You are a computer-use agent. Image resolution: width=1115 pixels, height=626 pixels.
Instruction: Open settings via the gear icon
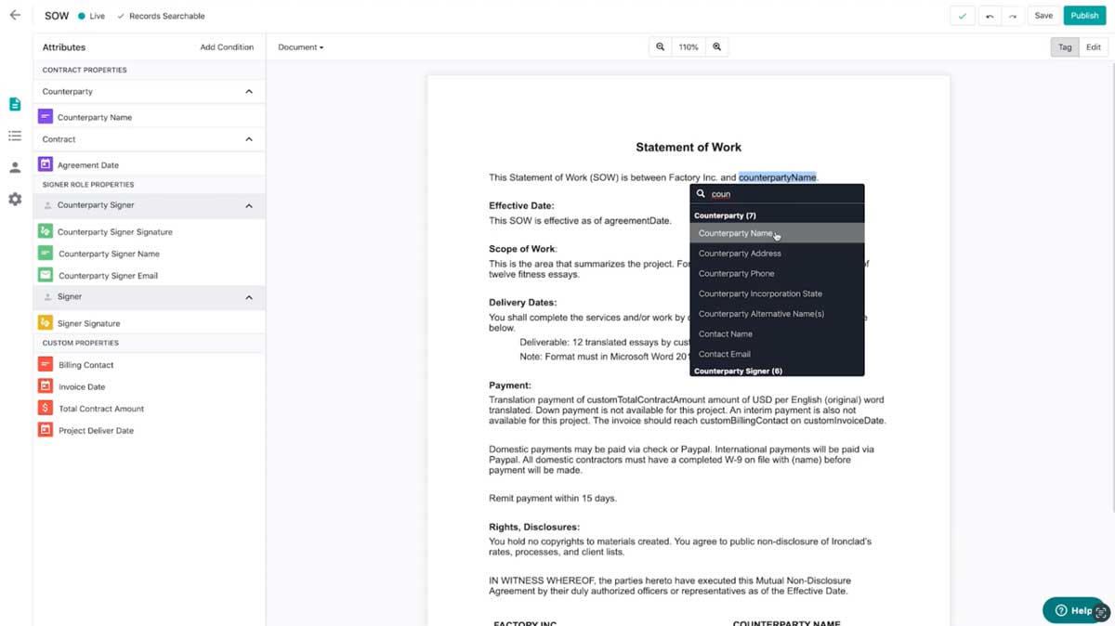coord(13,199)
